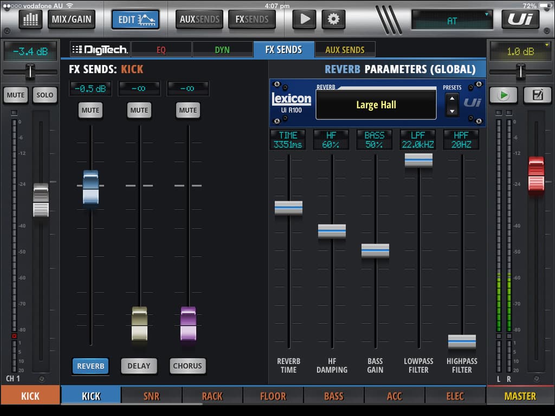Select the DELAY effect button
The image size is (555, 416).
(x=139, y=366)
